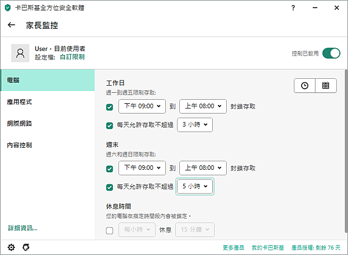
Task: Open the 詳細資訊... link
Action: [23, 228]
